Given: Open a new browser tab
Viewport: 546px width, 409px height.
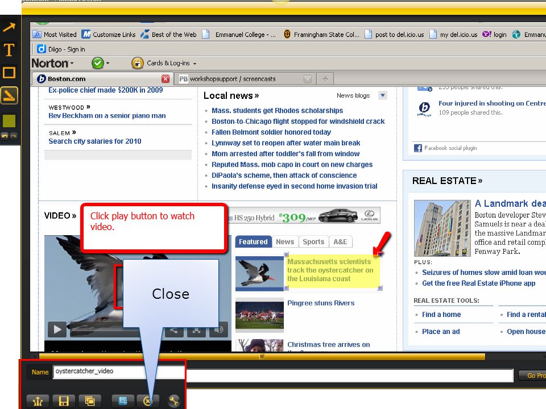Looking at the screenshot, I should pyautogui.click(x=325, y=79).
